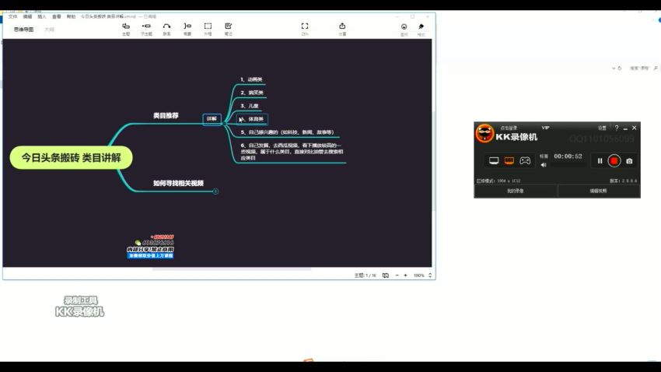The height and width of the screenshot is (372, 661).
Task: Switch to the 大纲 outline tab
Action: 49,30
